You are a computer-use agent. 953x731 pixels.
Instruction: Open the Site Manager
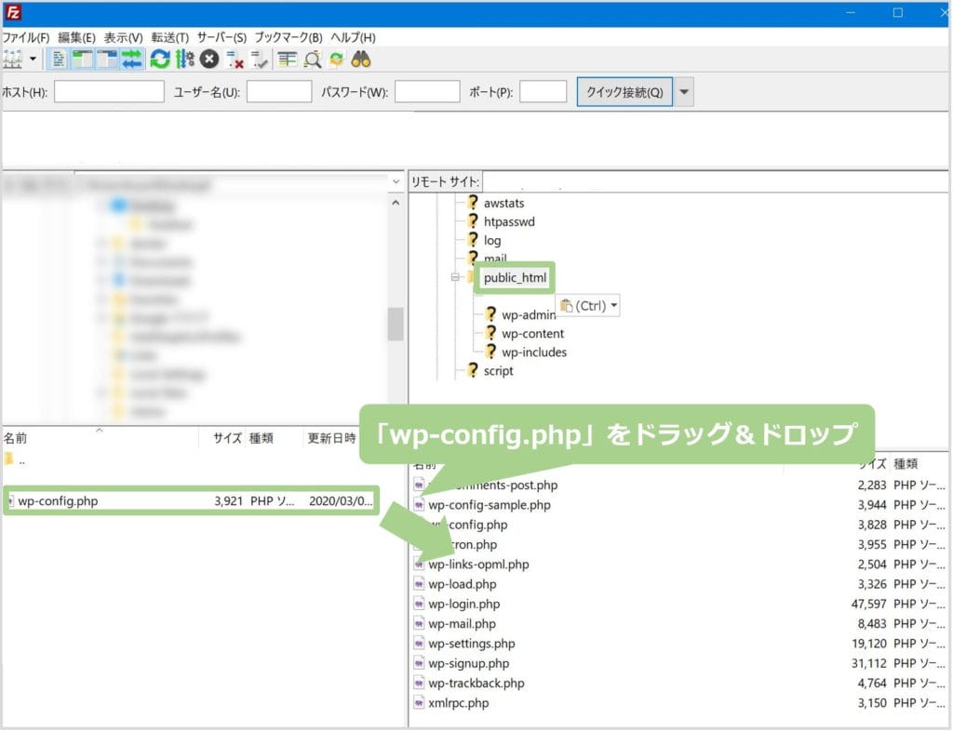pyautogui.click(x=11, y=60)
